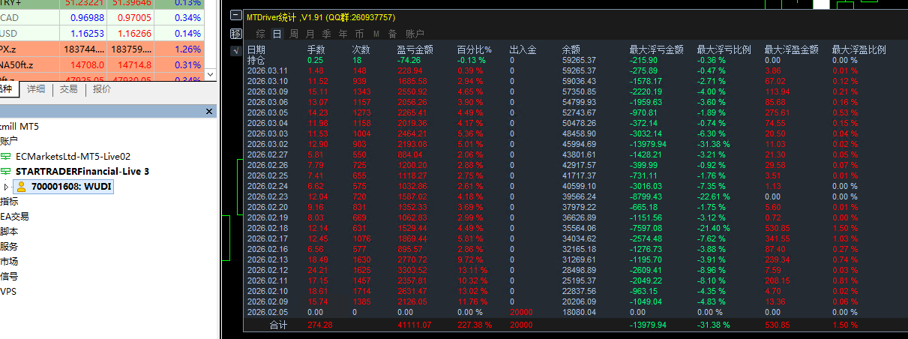
Task: Switch to the 月 monthly tab
Action: [310, 34]
